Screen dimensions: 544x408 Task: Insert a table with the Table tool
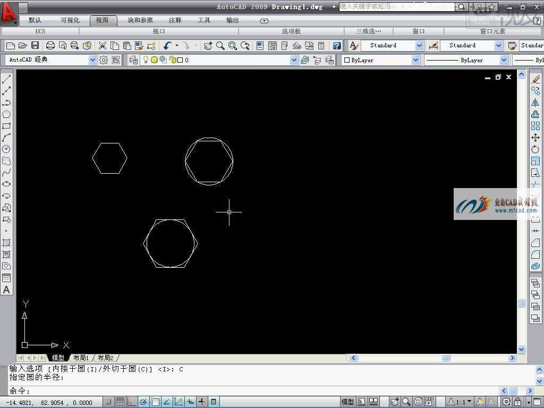[6, 278]
